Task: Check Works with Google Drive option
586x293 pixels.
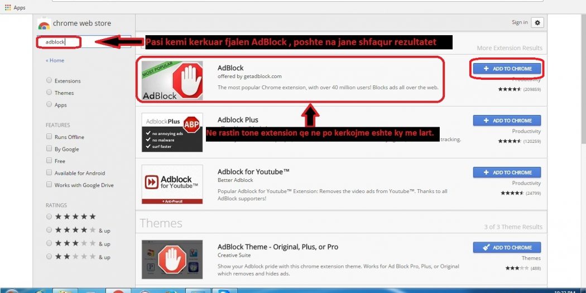Action: (x=49, y=184)
